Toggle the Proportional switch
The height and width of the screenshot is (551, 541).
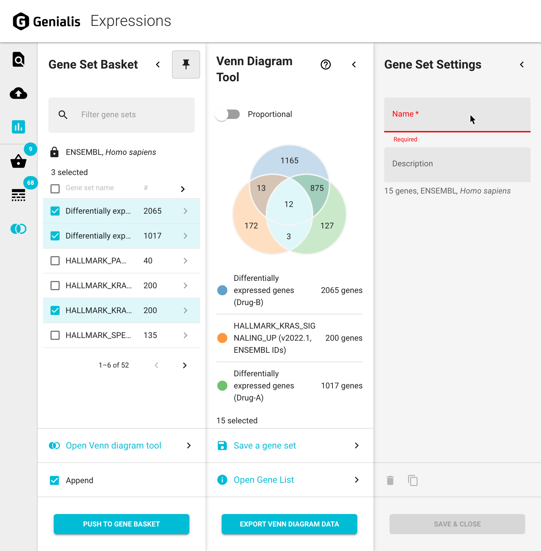pyautogui.click(x=228, y=114)
